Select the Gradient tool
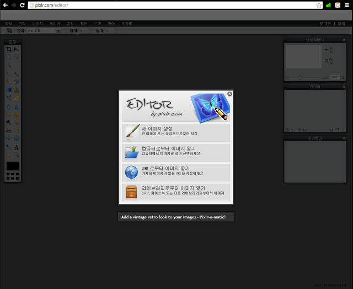The height and width of the screenshot is (289, 353). (x=9, y=90)
